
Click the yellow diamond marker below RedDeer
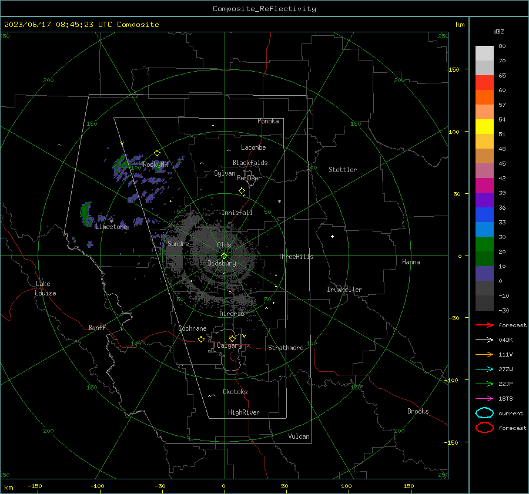[242, 191]
